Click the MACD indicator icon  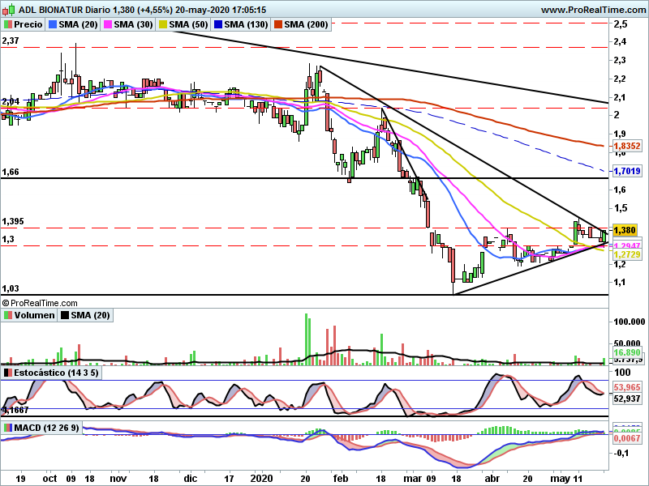coord(8,428)
